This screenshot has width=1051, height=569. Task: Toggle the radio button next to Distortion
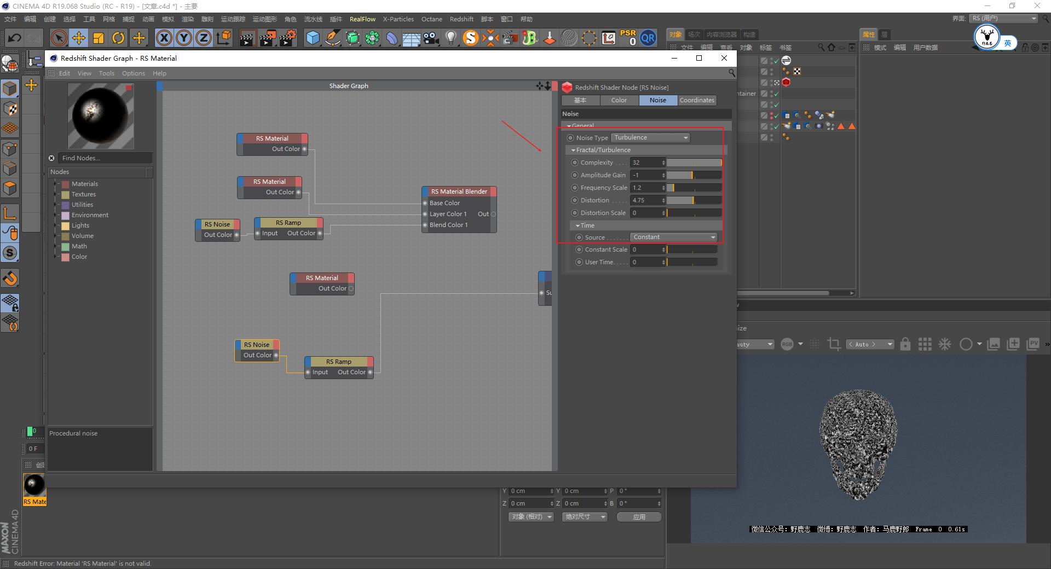tap(575, 200)
